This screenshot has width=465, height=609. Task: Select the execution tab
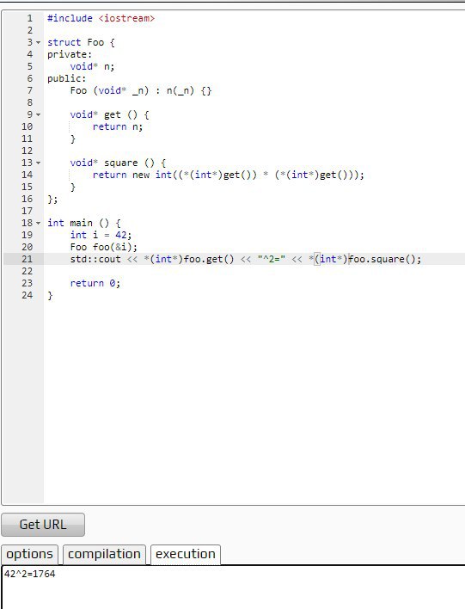[186, 554]
